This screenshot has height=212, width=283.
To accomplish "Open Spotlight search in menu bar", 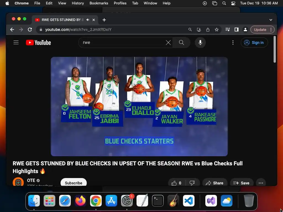I will click(x=224, y=3).
